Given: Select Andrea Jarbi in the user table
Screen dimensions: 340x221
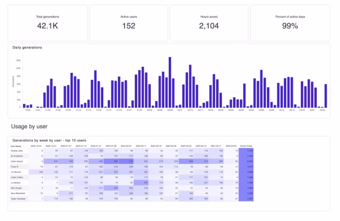Looking at the screenshot, I should point(16,150).
